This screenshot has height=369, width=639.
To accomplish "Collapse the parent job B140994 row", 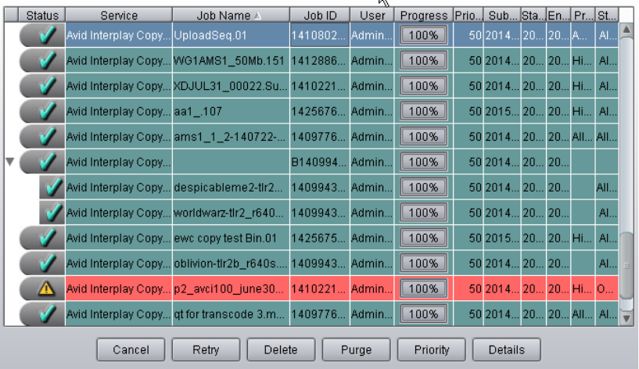I will click(10, 162).
